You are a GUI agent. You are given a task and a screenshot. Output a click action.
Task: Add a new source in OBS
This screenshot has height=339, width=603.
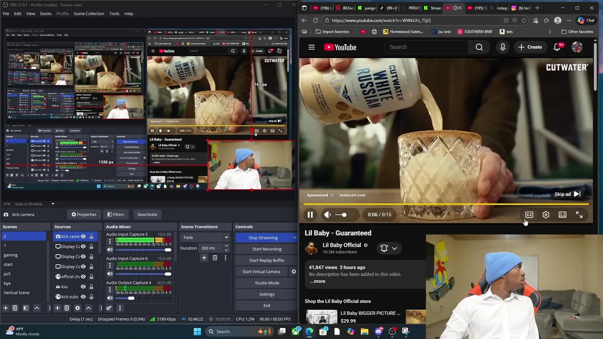click(57, 308)
